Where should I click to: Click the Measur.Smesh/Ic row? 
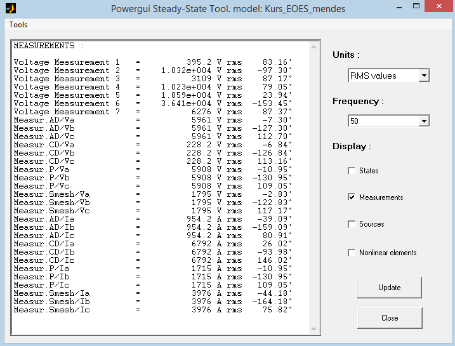[x=153, y=310]
